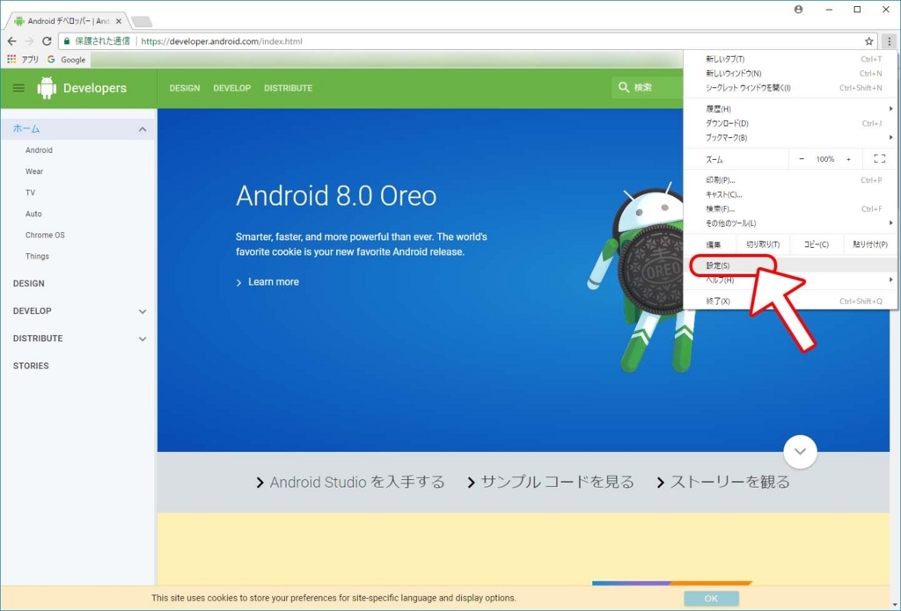The image size is (901, 611).
Task: Open the DESIGN top navigation item
Action: click(x=185, y=88)
